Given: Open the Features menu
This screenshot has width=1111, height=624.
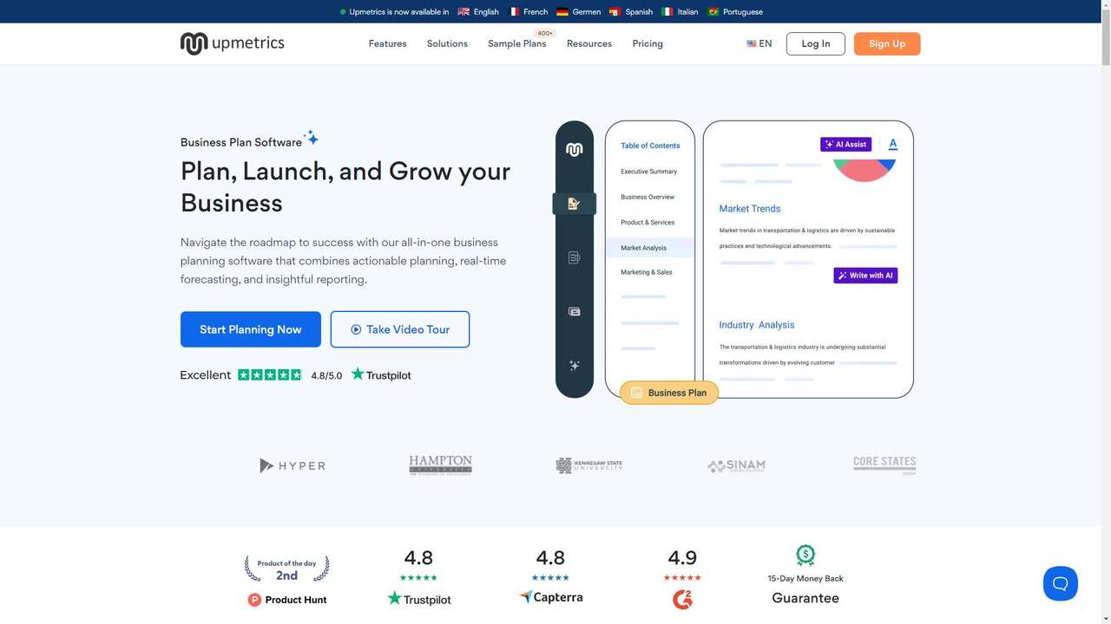Looking at the screenshot, I should coord(387,43).
